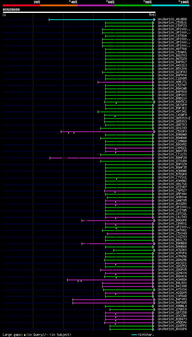Open UniRef100_Q01I93 hit
This screenshot has width=192, height=337.
(172, 128)
